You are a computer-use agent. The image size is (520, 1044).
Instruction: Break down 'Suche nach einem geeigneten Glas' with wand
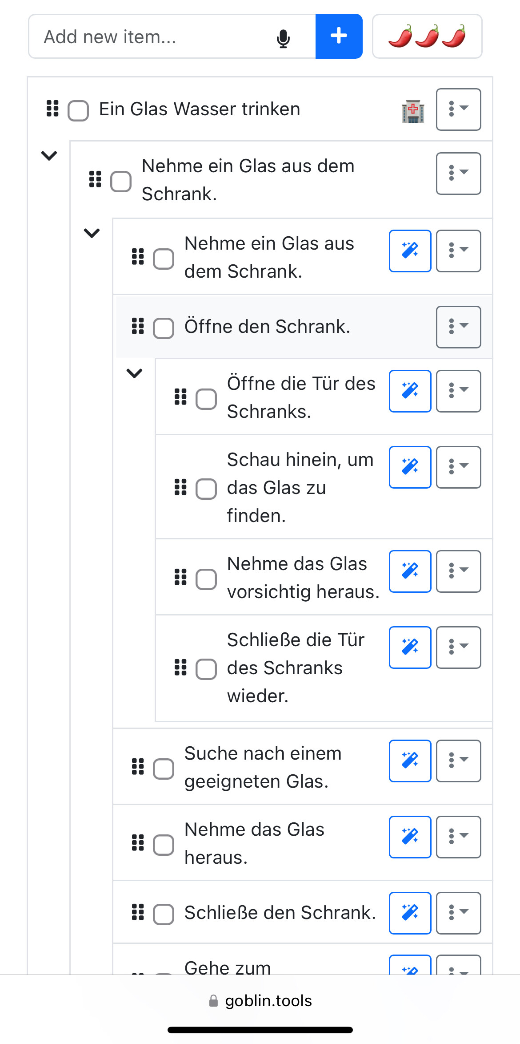pos(410,761)
